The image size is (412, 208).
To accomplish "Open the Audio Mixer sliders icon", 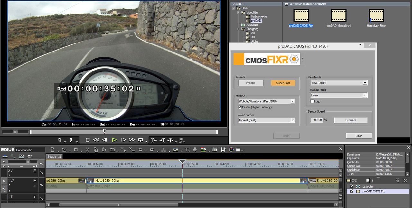I will [x=223, y=150].
